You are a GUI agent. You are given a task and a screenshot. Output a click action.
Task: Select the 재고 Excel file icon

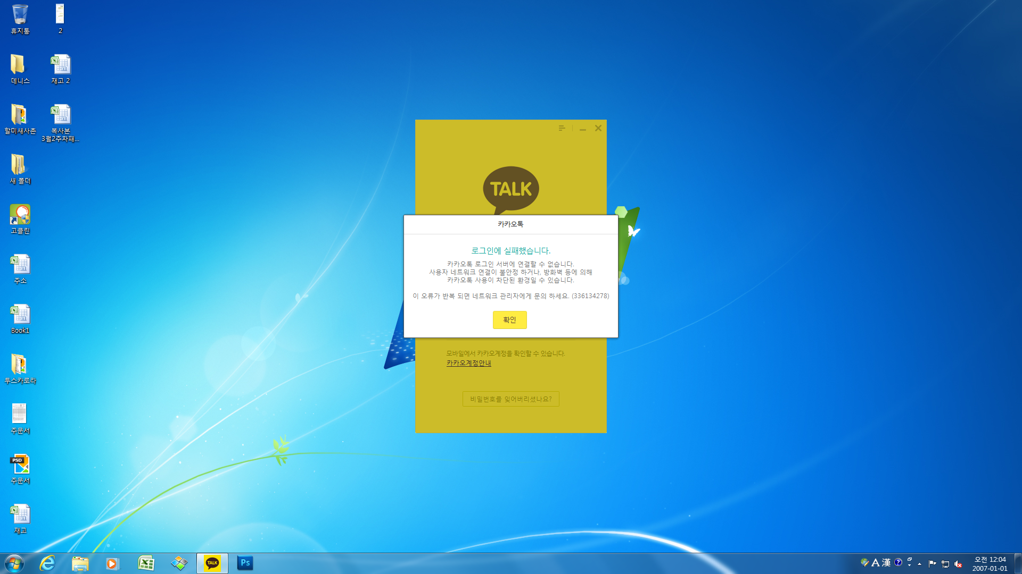20,519
